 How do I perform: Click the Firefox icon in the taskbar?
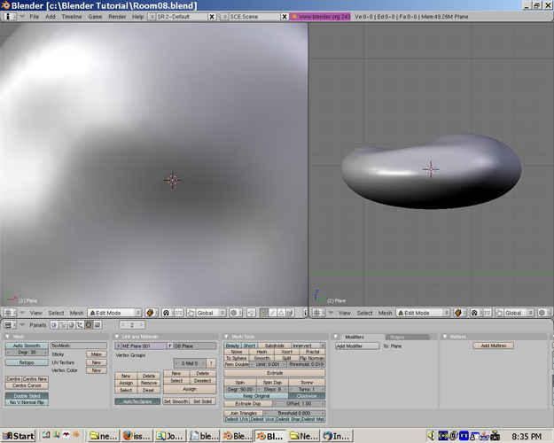[129, 436]
